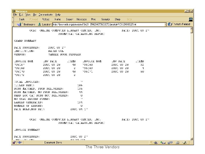Open the Security info button
The width and height of the screenshot is (205, 154).
point(106,19)
